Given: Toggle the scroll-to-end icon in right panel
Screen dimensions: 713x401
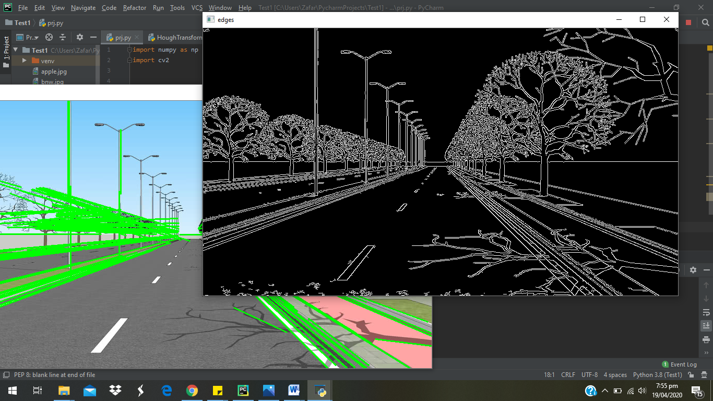Looking at the screenshot, I should pyautogui.click(x=706, y=325).
